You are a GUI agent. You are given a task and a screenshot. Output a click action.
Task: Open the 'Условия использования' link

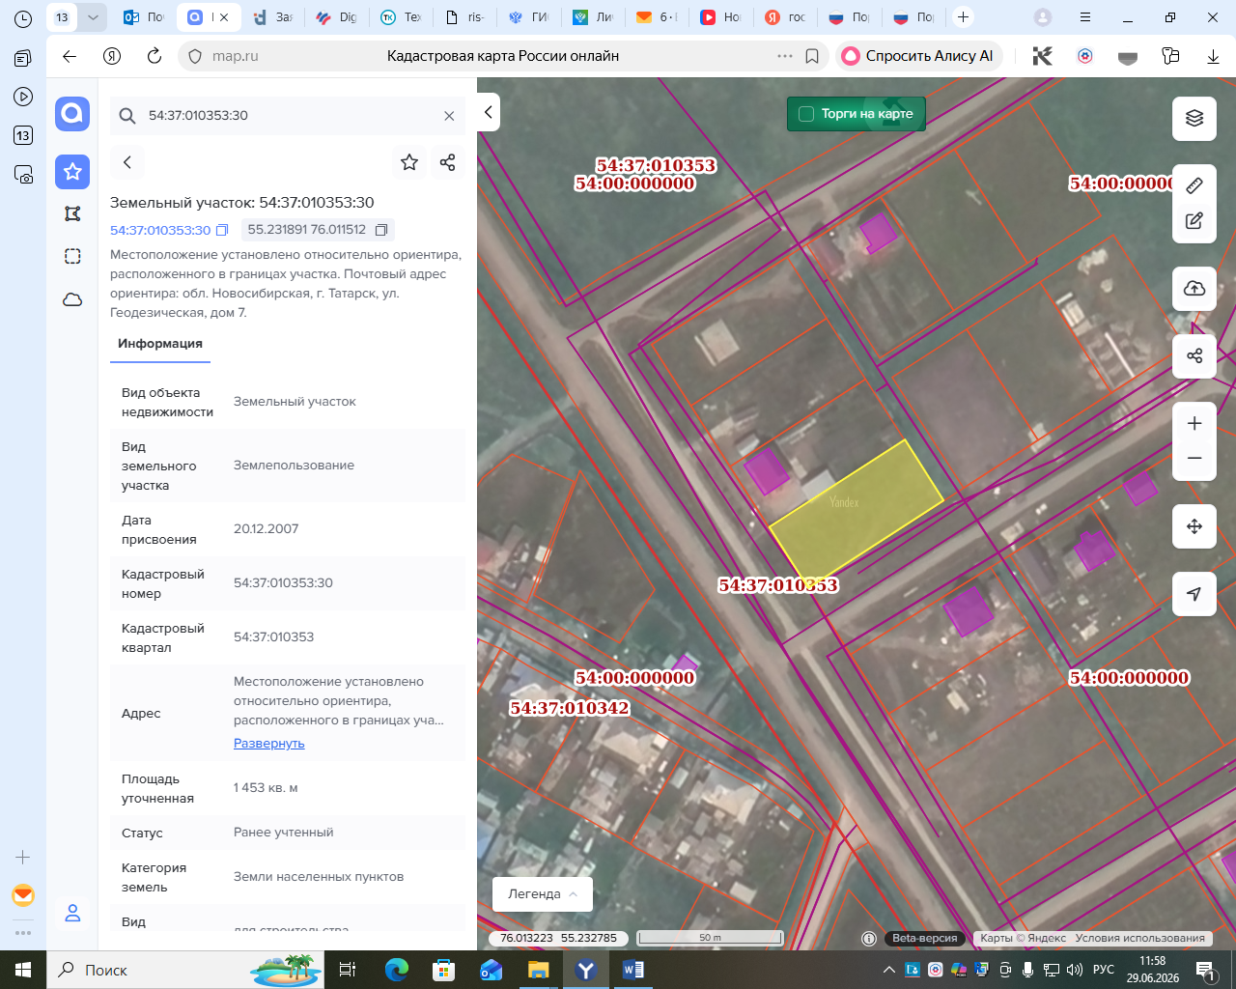[1139, 938]
